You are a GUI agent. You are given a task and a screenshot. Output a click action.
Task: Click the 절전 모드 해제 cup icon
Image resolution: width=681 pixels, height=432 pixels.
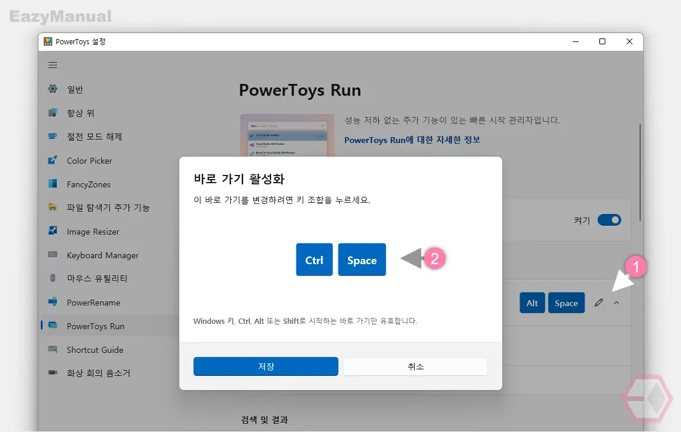pyautogui.click(x=53, y=136)
